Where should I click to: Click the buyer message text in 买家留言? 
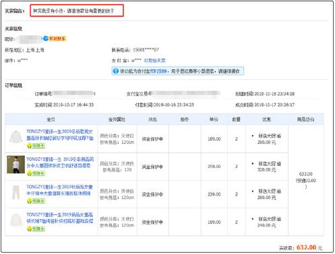pyautogui.click(x=73, y=11)
